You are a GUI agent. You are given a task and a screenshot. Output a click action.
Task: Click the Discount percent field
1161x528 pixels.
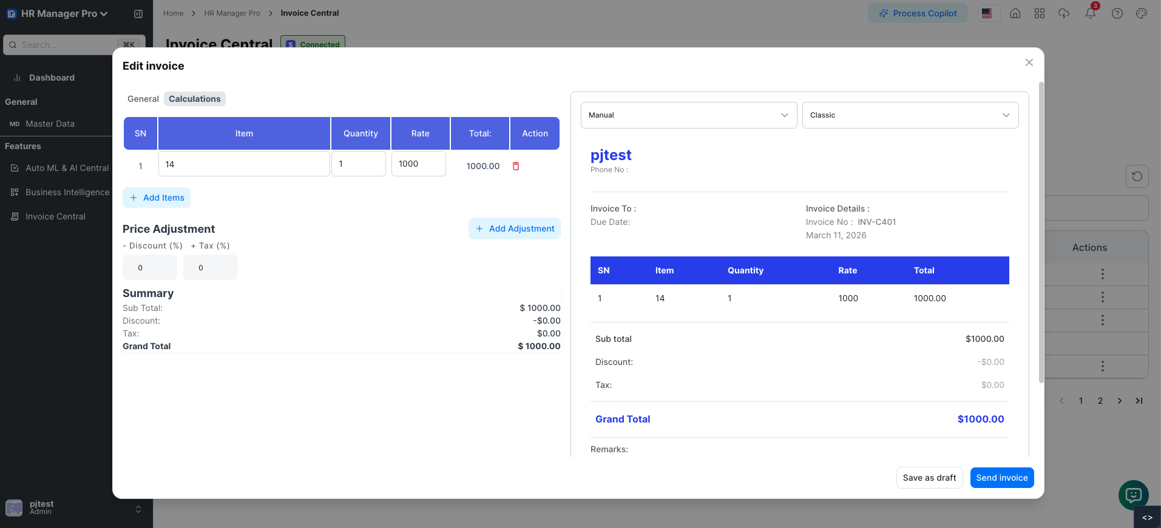(x=150, y=267)
